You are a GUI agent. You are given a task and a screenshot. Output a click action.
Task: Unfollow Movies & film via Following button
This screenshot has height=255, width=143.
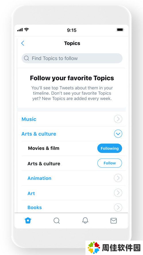coord(110,148)
